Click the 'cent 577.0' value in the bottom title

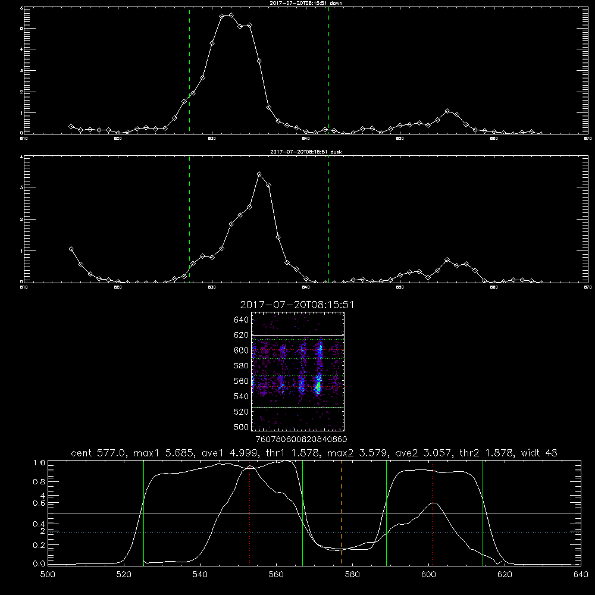pos(99,453)
